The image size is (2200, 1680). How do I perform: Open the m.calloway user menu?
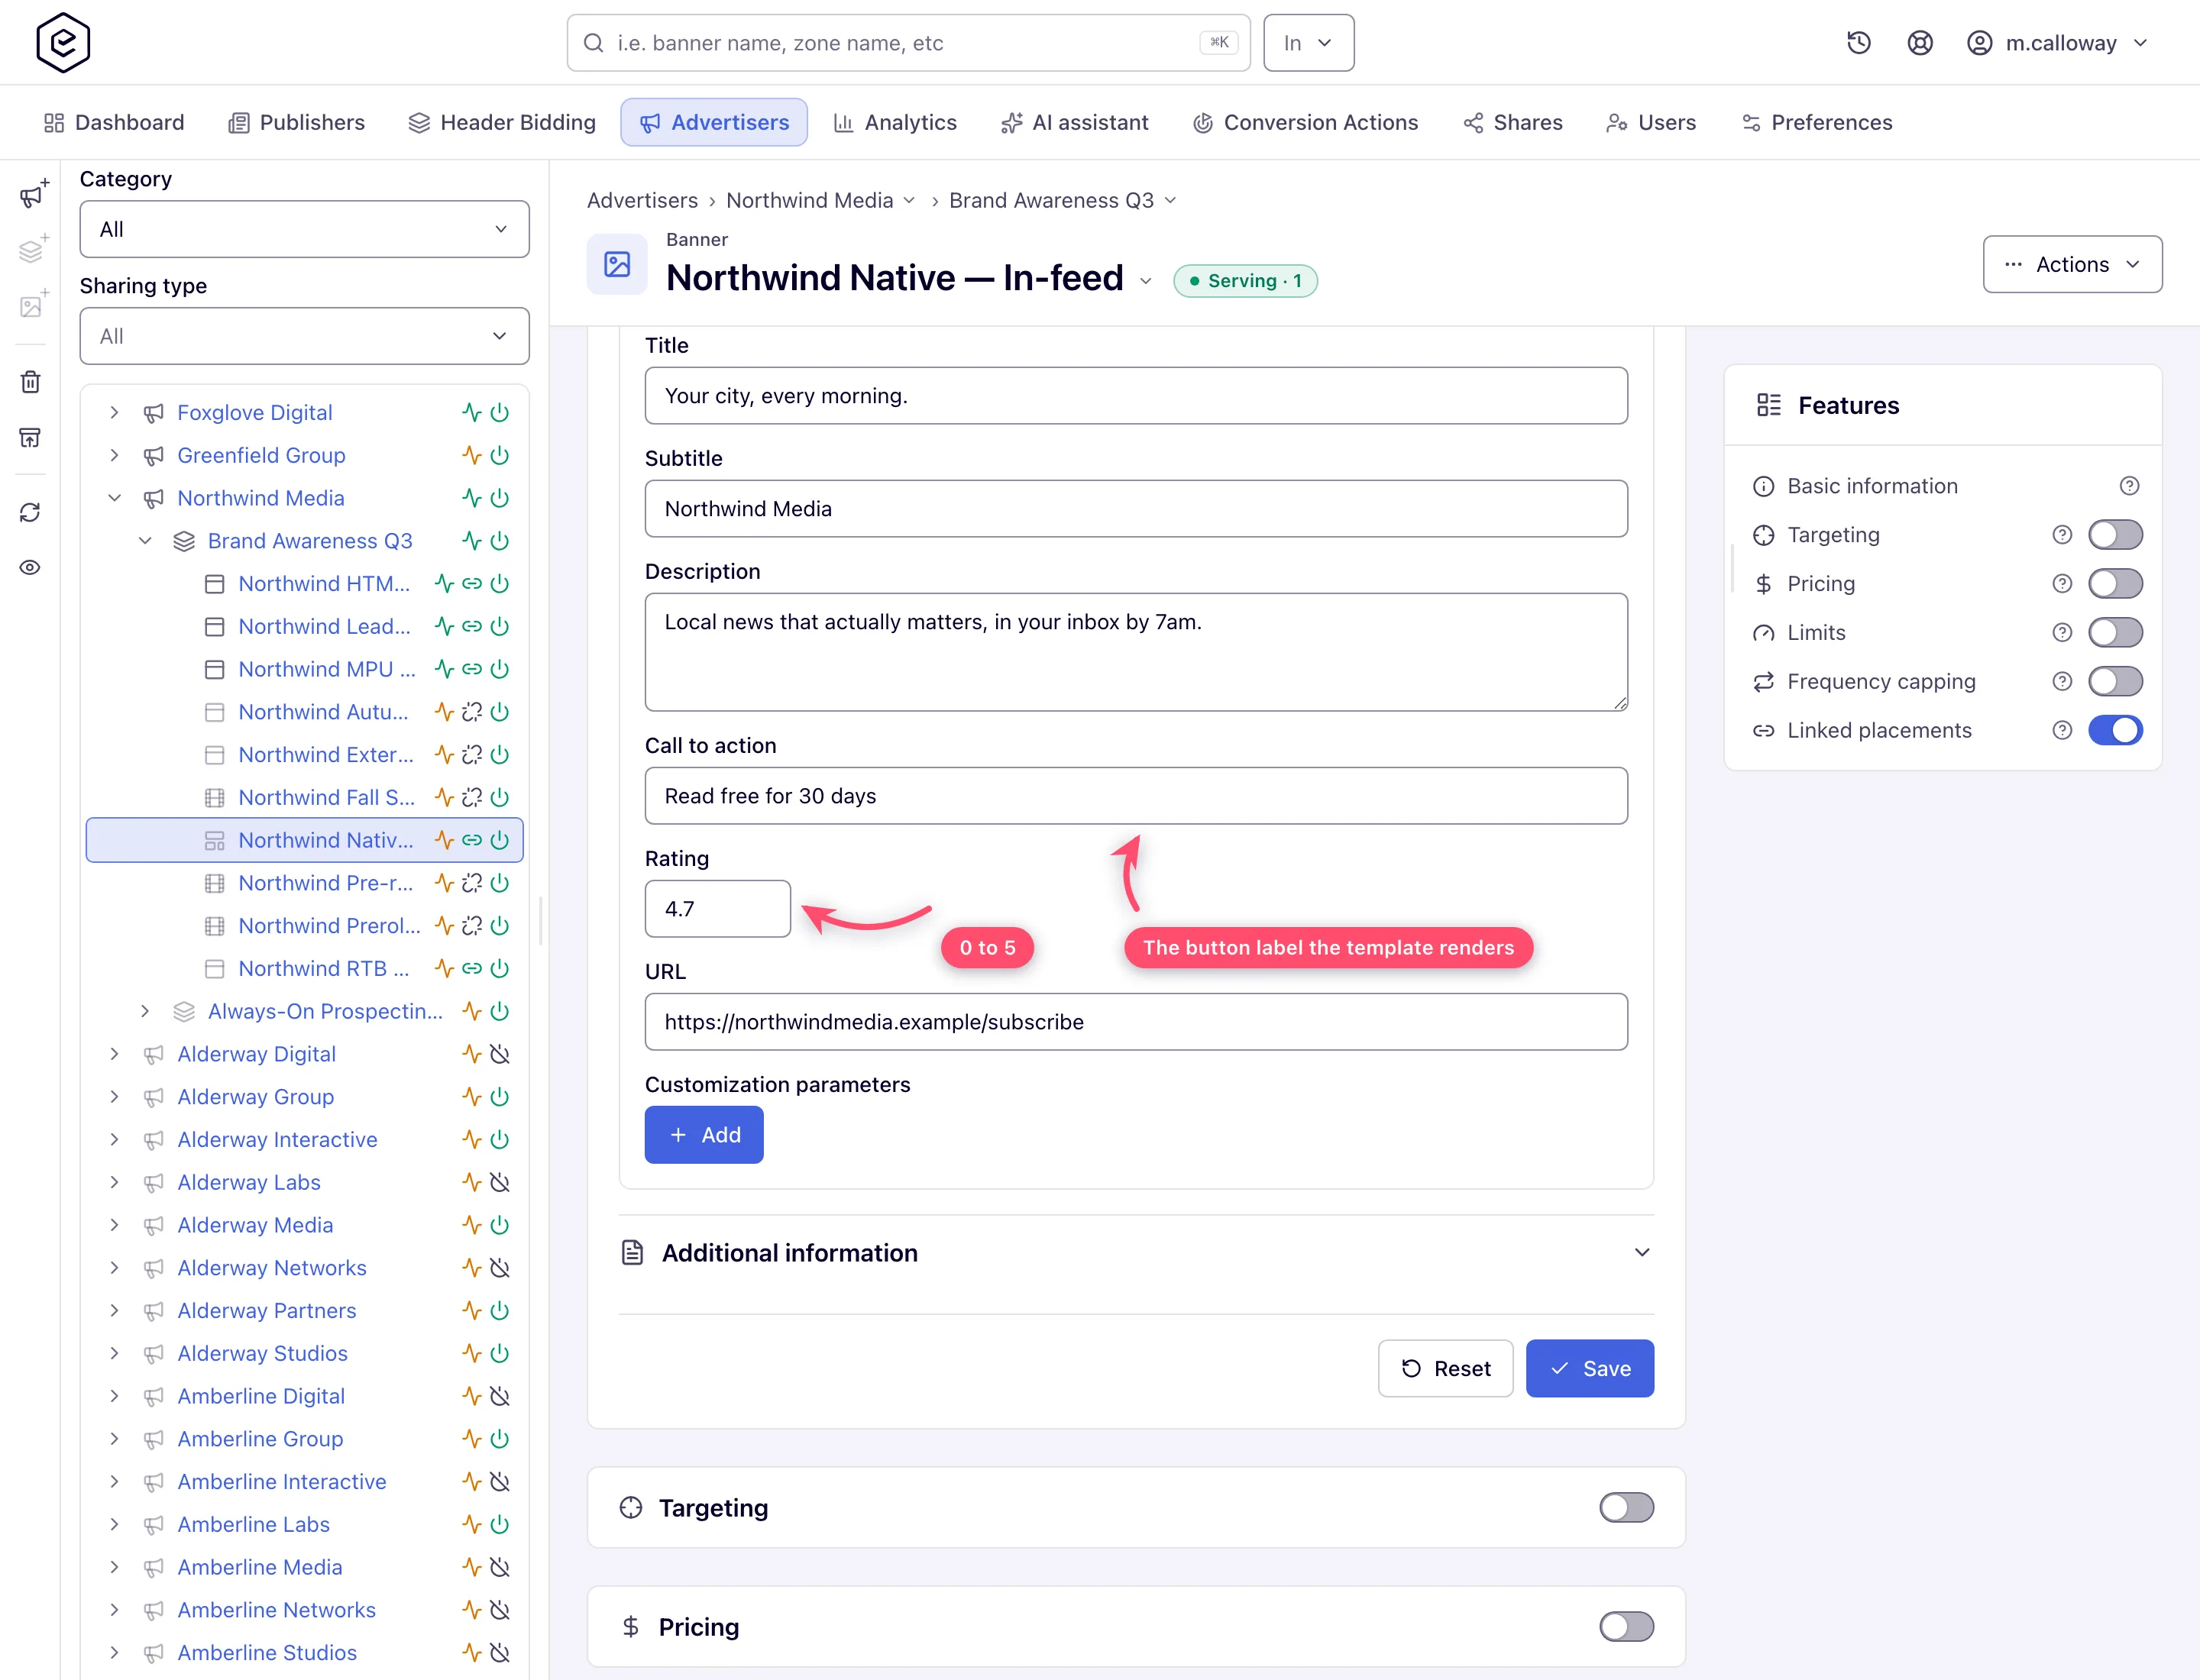click(x=2057, y=43)
